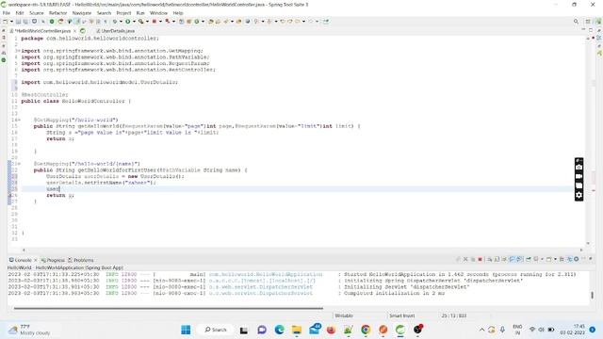The height and width of the screenshot is (339, 603).
Task: Open Microsoft Edge from taskbar
Action: pyautogui.click(x=279, y=330)
